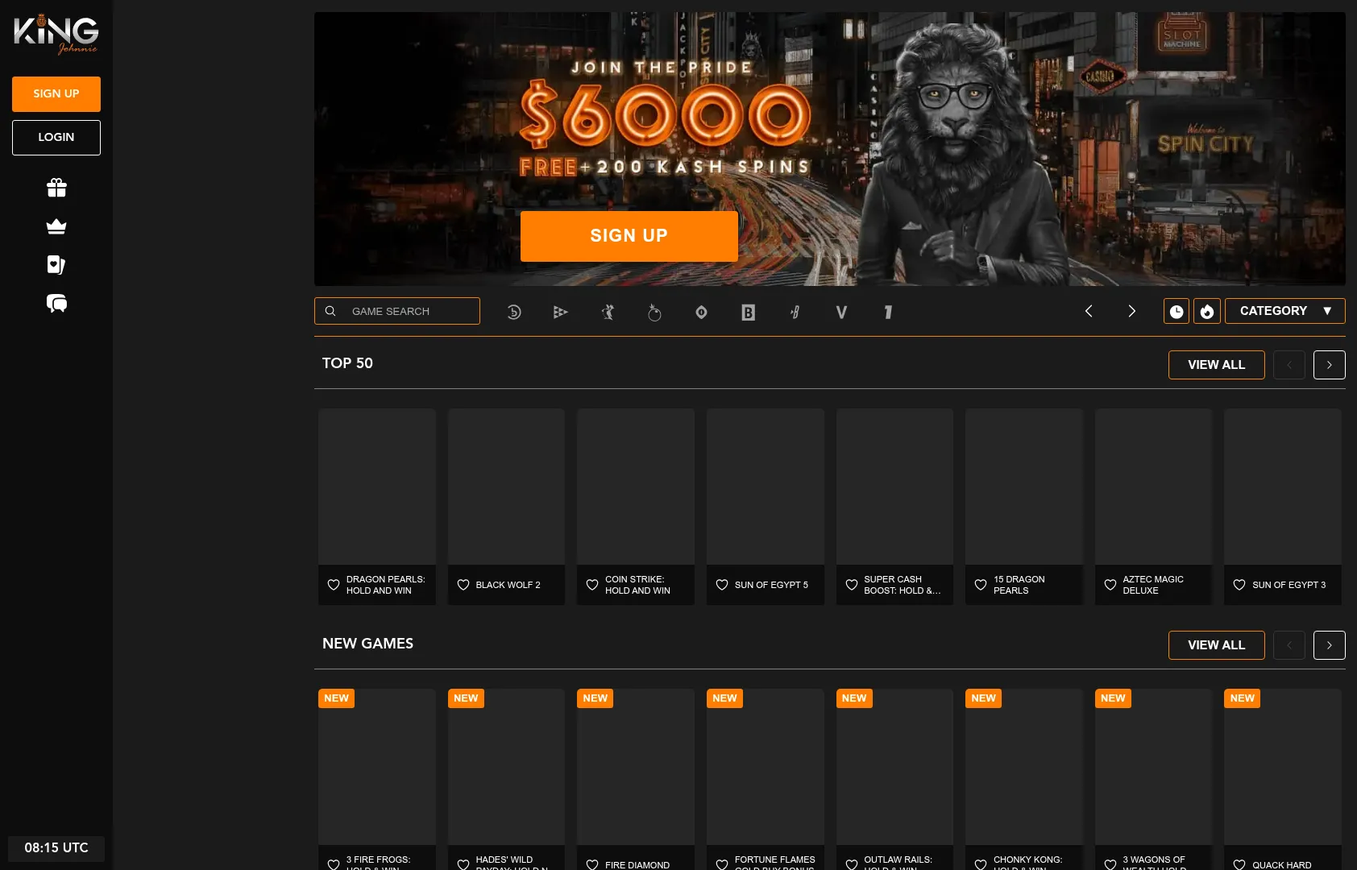Open Dragon Pearls: Hold and Win thumbnail
This screenshot has width=1357, height=870.
click(377, 487)
